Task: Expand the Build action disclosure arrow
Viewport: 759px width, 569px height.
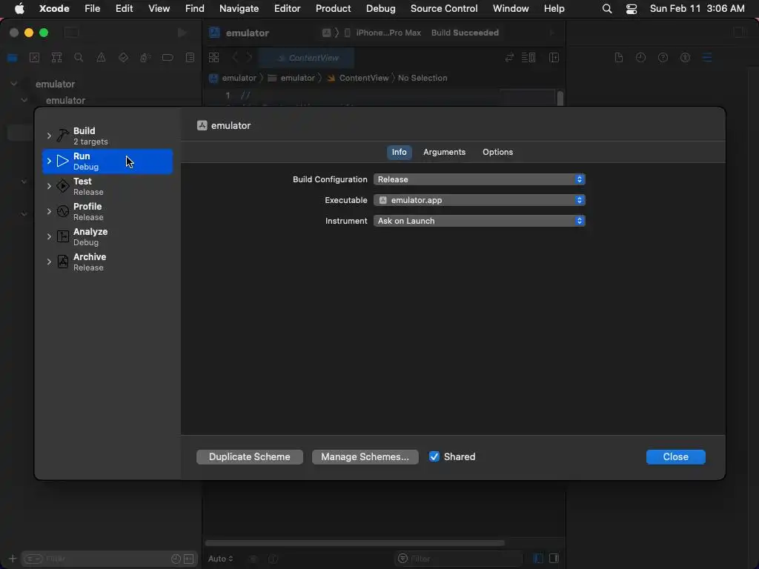Action: coord(49,136)
